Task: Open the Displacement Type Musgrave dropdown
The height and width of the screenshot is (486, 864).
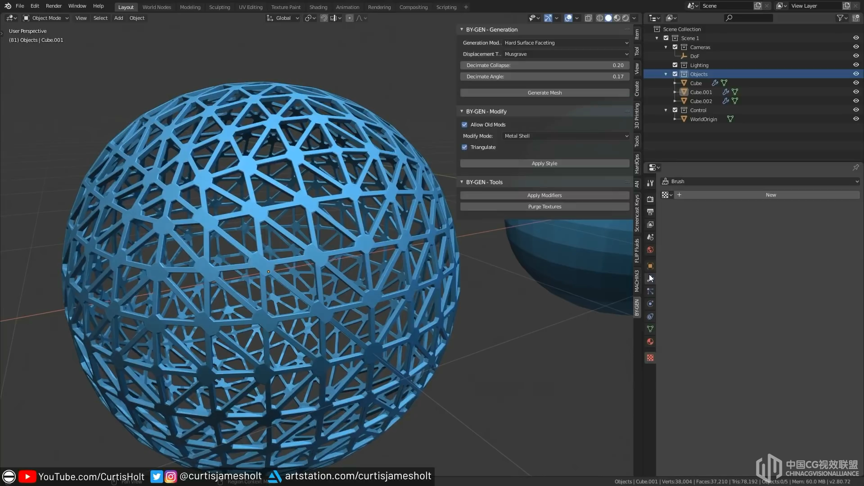Action: pyautogui.click(x=566, y=54)
